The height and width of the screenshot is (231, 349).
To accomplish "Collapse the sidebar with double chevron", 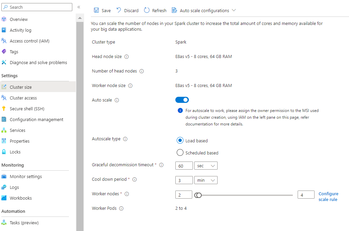I will 79,7.
